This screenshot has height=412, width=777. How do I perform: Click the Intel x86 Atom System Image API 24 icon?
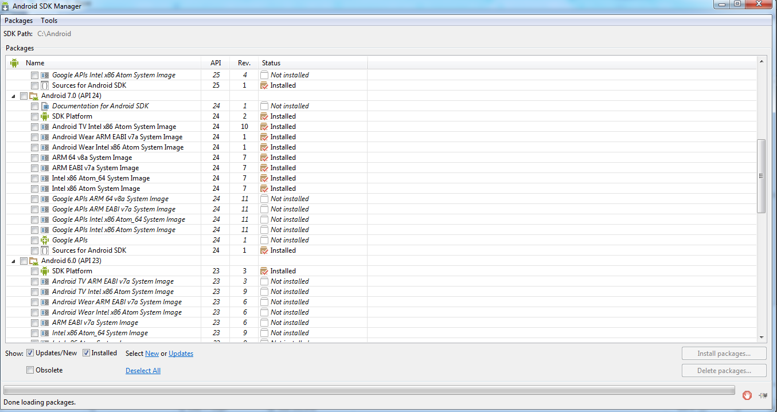pos(45,189)
